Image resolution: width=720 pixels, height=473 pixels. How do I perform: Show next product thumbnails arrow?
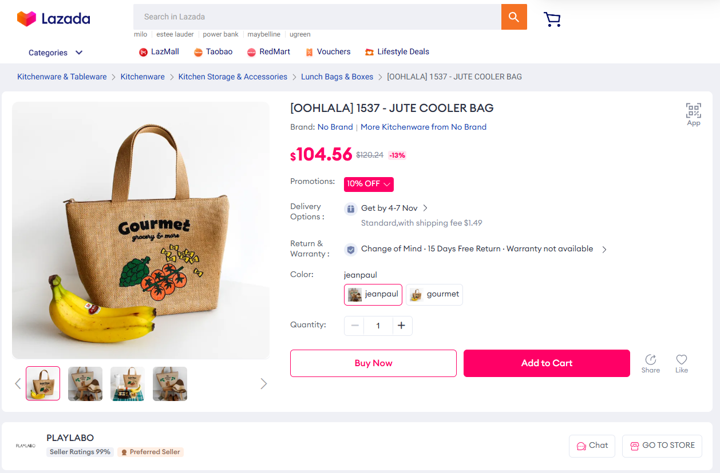click(x=263, y=383)
